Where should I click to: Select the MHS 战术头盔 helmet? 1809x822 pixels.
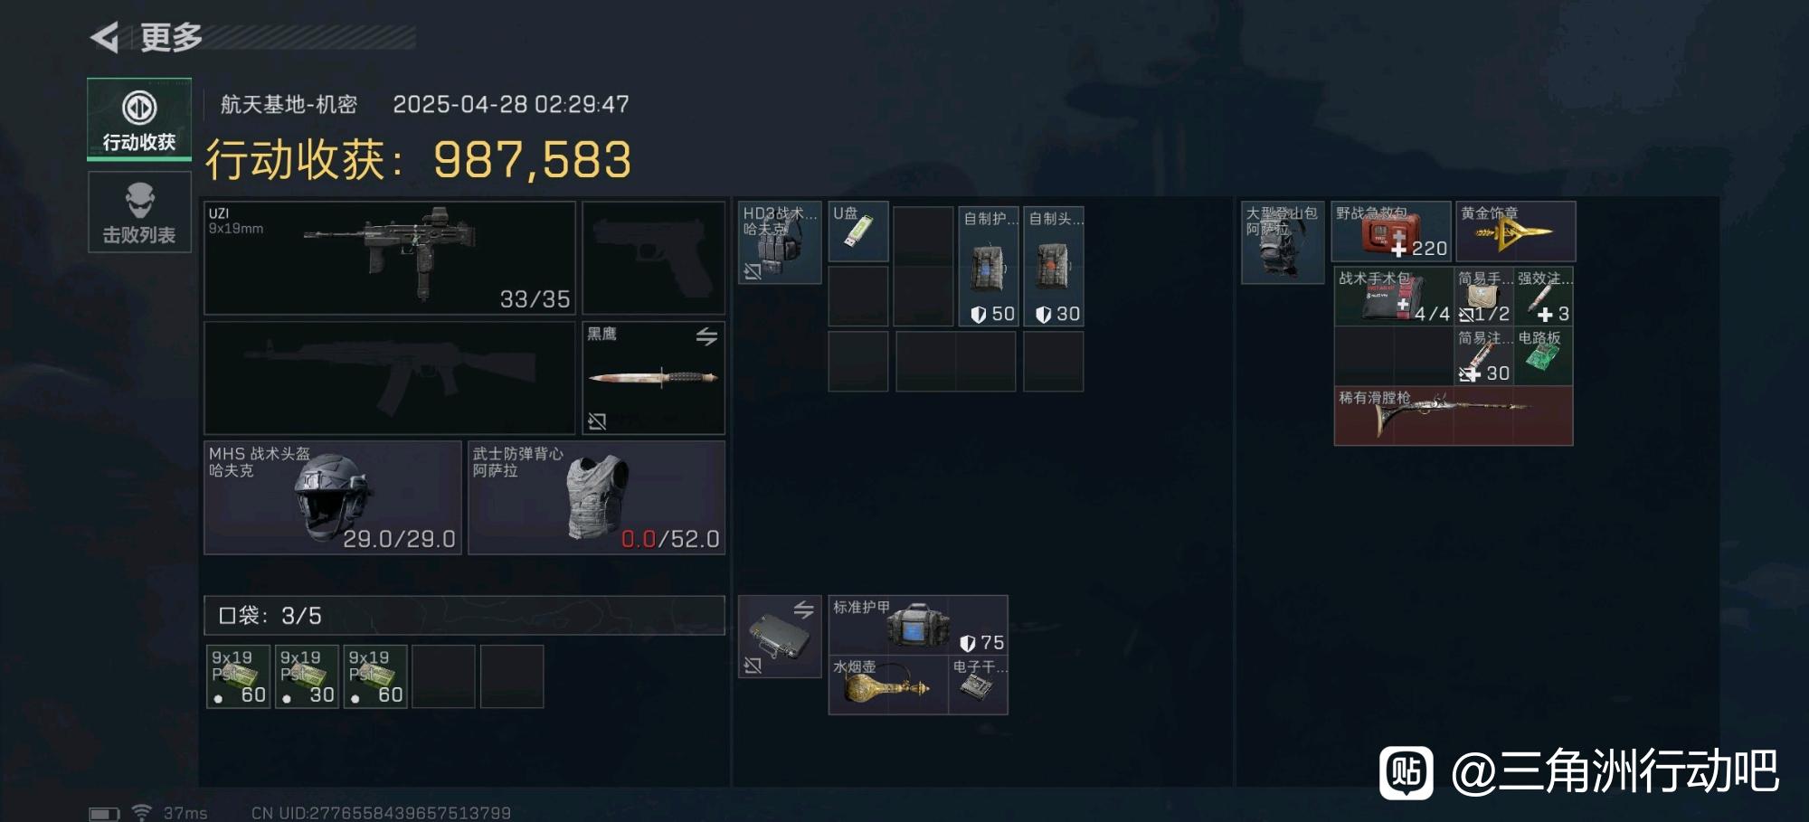333,497
